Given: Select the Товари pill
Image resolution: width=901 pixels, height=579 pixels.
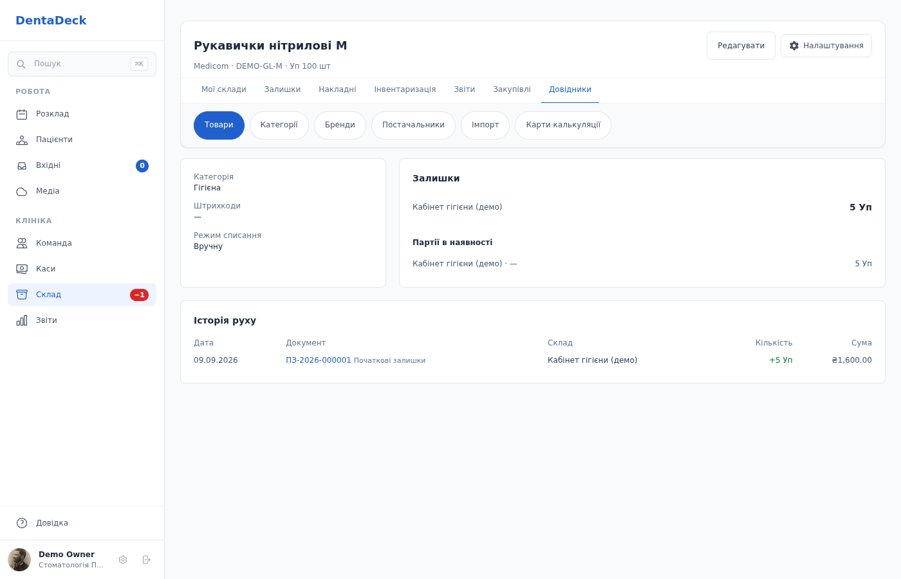Looking at the screenshot, I should 219,125.
